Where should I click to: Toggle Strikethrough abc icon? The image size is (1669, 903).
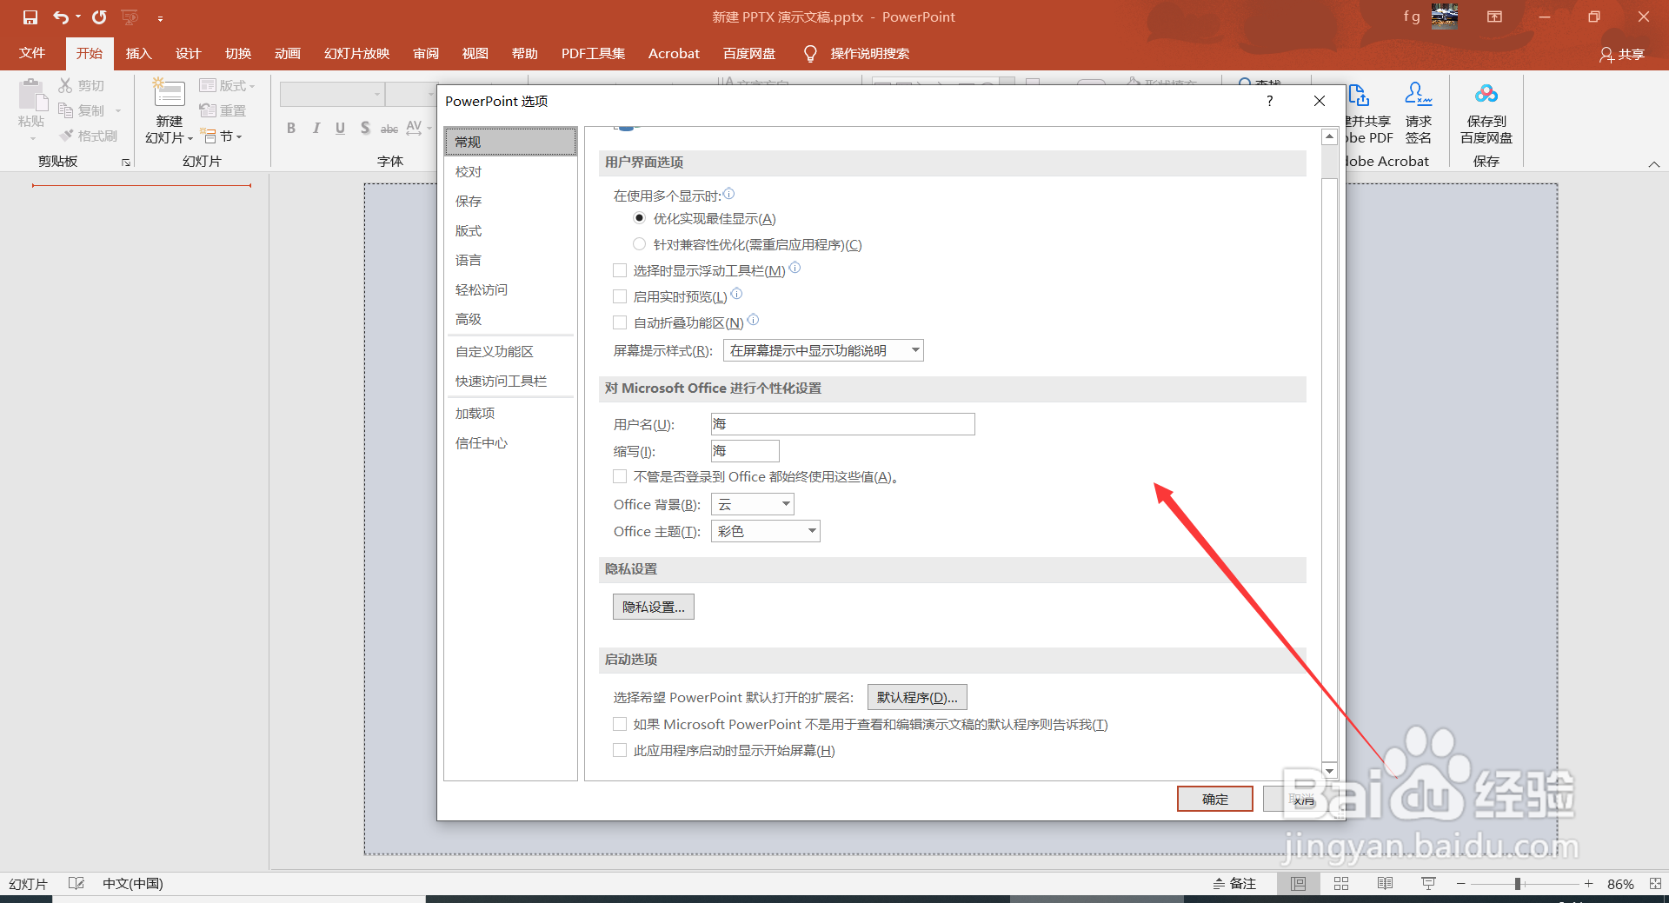click(389, 129)
